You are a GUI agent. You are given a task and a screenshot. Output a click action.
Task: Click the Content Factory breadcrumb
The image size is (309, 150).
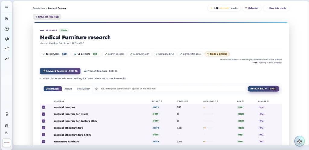[57, 8]
